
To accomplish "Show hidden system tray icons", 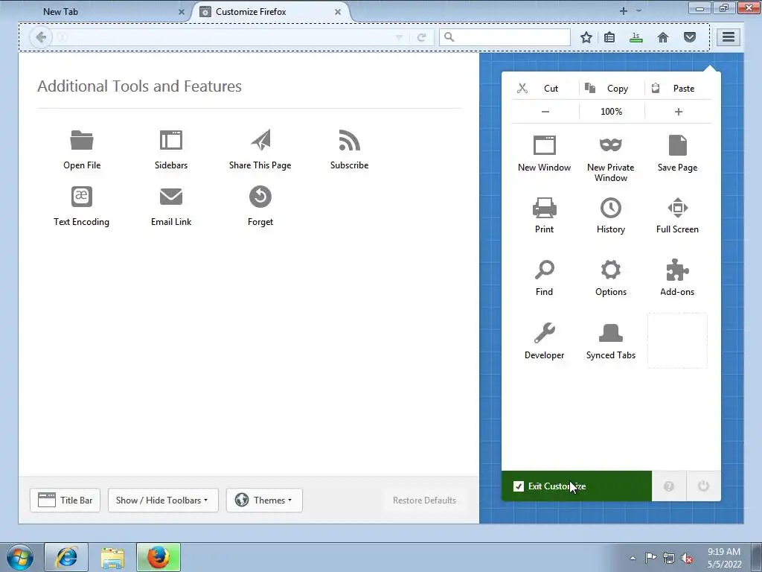I will 633,558.
